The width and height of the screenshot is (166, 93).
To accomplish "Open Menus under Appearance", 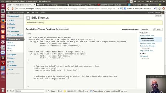I will pos(10,48).
